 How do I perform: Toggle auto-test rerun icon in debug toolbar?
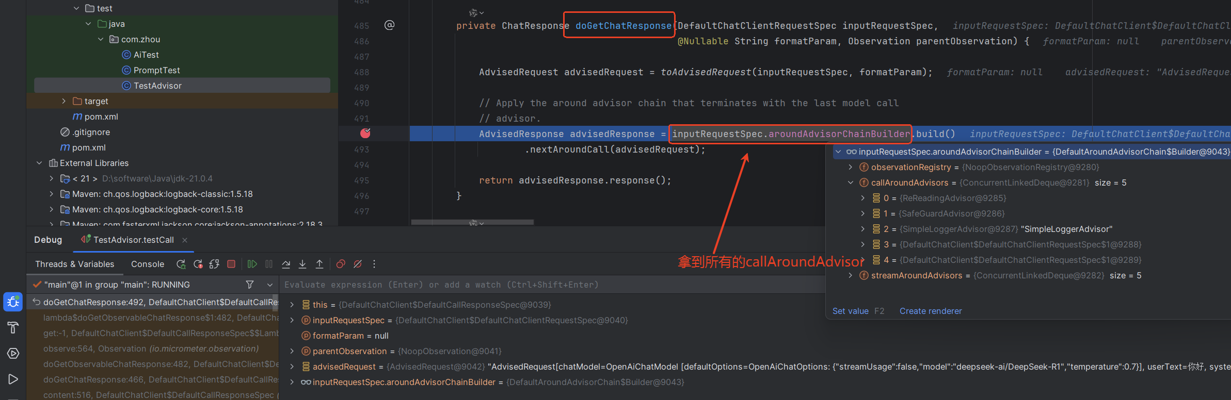pyautogui.click(x=214, y=264)
